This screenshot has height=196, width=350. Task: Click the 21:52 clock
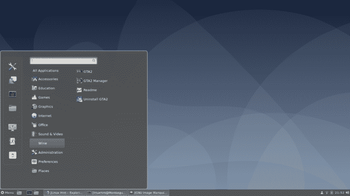[x=339, y=193]
